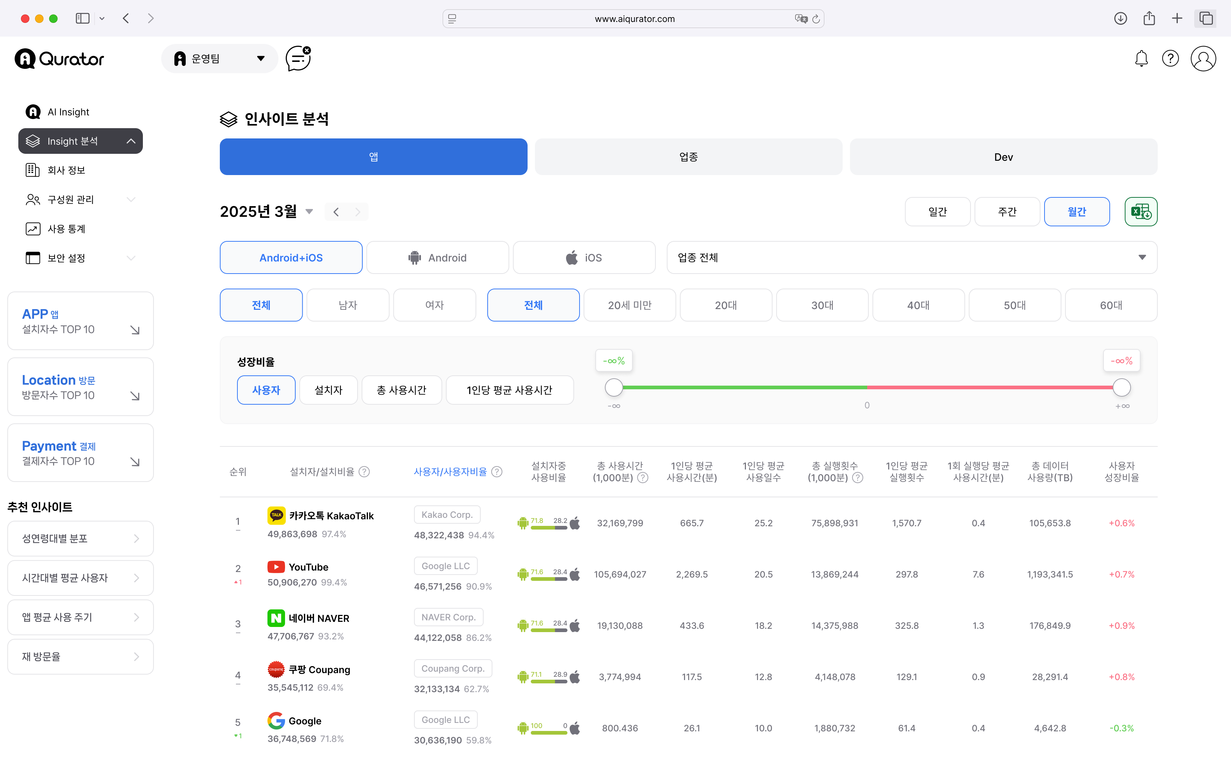Select the 20대 age filter
The width and height of the screenshot is (1231, 761).
[725, 305]
